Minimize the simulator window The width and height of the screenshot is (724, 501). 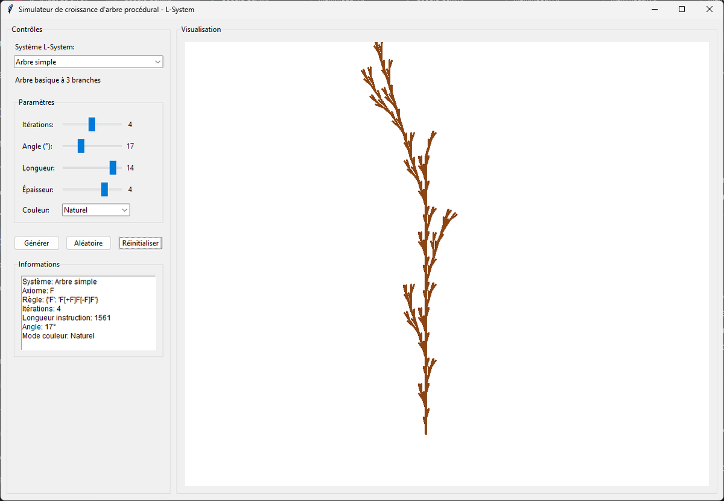(x=654, y=9)
